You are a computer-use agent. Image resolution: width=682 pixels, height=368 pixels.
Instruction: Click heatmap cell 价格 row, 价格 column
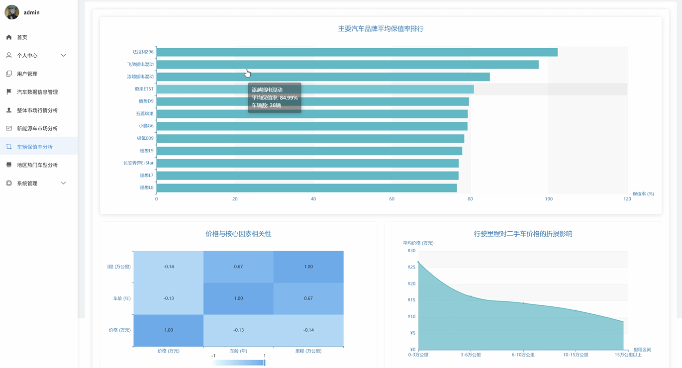pos(169,330)
